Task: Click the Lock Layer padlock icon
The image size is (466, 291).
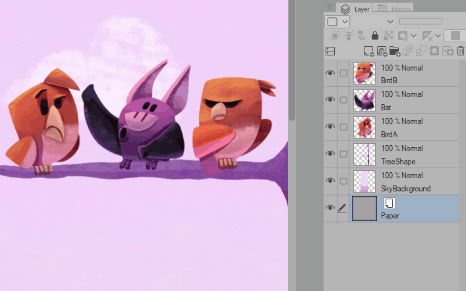Action: (374, 36)
